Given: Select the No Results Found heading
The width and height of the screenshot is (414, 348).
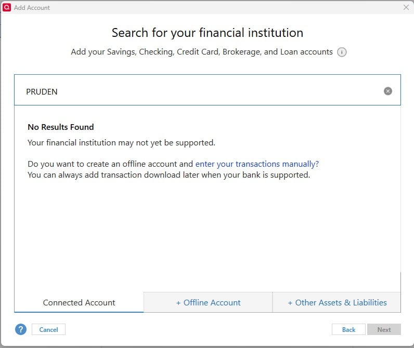Looking at the screenshot, I should (x=61, y=127).
